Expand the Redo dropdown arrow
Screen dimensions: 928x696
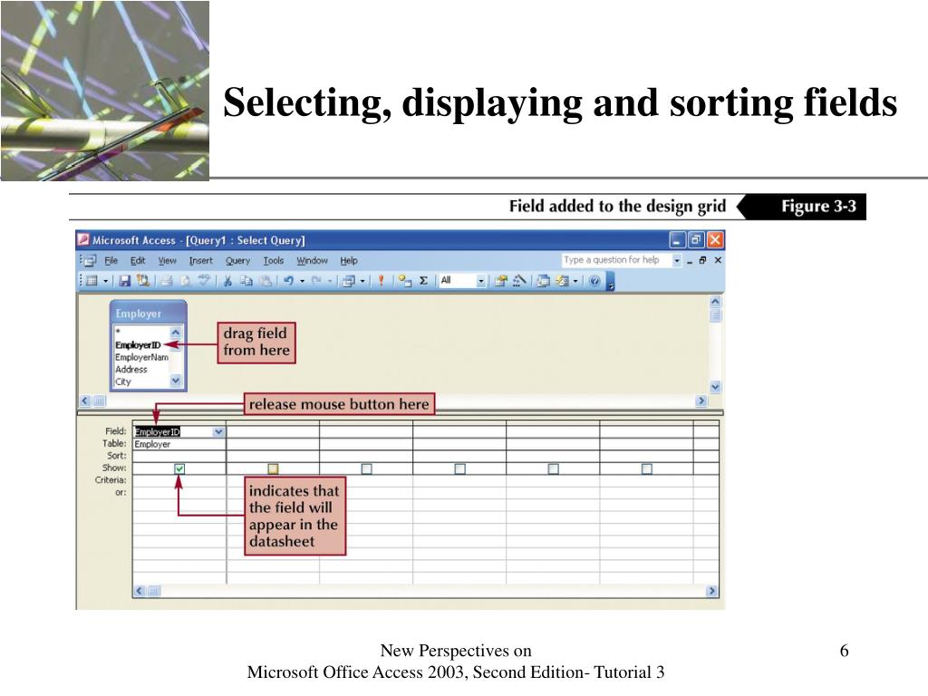[330, 281]
